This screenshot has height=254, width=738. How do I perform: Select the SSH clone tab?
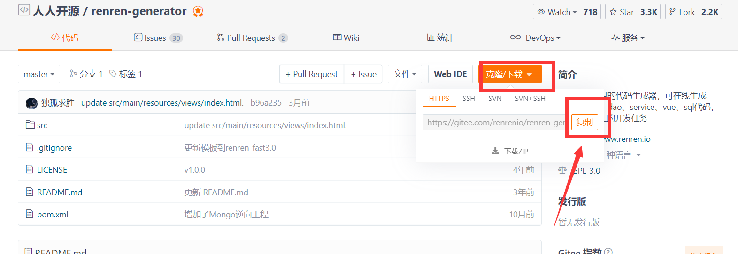click(x=469, y=99)
